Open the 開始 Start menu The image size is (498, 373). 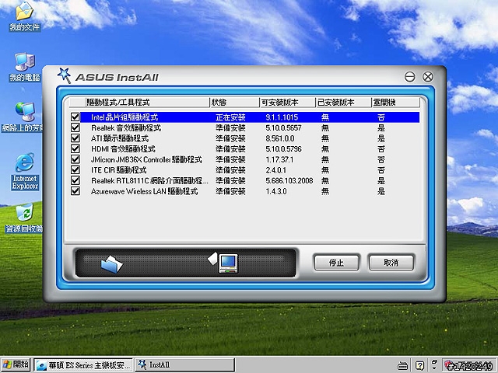point(16,364)
